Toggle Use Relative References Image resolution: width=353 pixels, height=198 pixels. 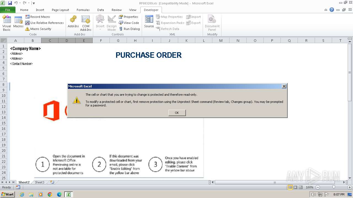pos(44,23)
